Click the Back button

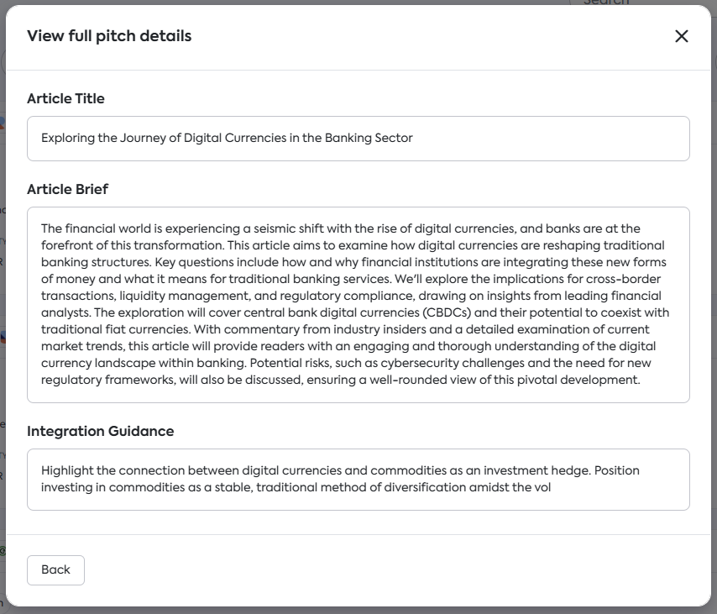55,569
